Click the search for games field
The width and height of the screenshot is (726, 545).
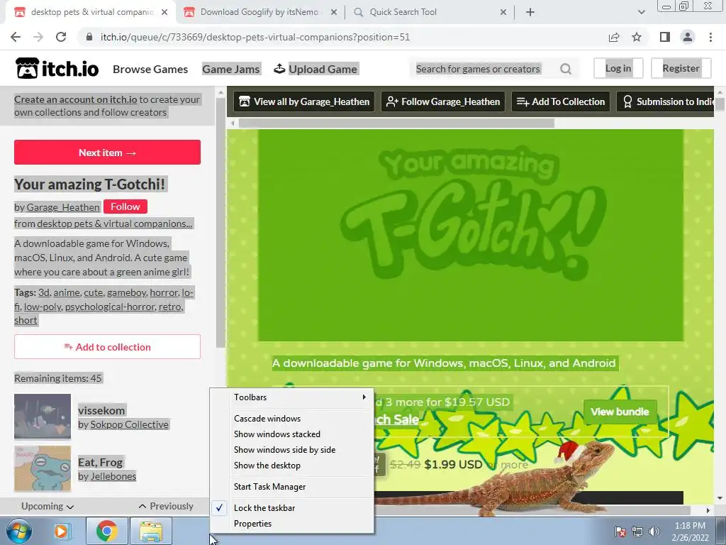(x=478, y=69)
